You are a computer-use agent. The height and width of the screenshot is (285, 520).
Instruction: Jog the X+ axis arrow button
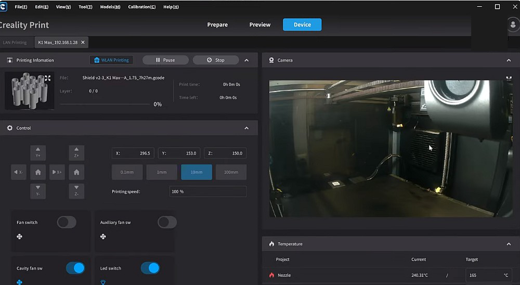coord(57,172)
